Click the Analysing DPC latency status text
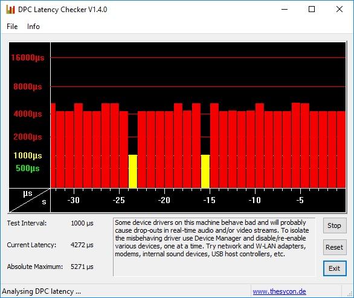The height and width of the screenshot is (298, 354). [x=41, y=291]
